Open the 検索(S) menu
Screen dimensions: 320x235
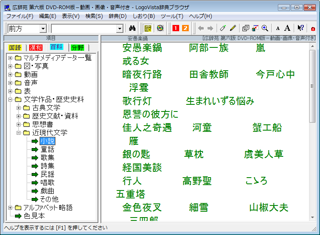[94, 16]
